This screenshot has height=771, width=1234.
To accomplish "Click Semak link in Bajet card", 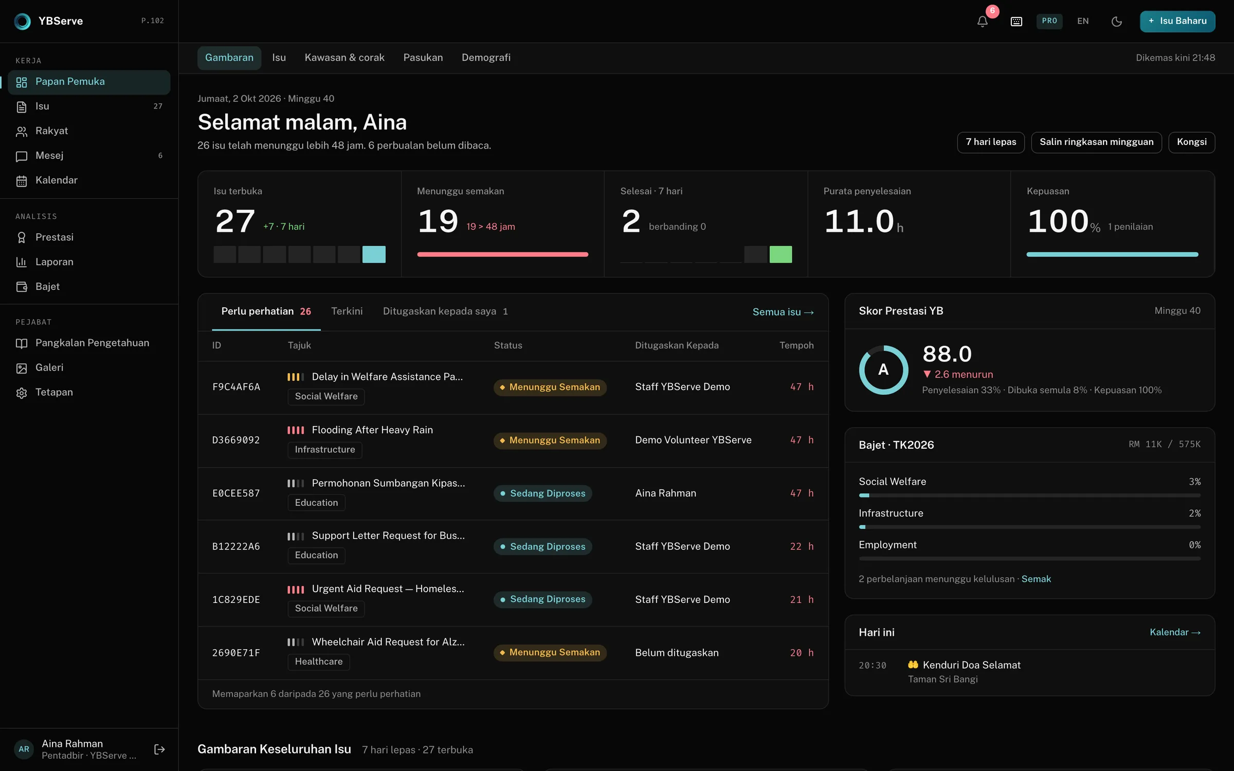I will pos(1036,579).
